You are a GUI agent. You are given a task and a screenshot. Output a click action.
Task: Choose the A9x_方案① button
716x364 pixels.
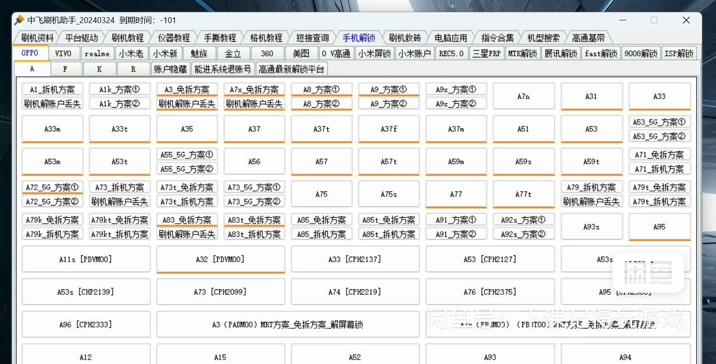456,90
